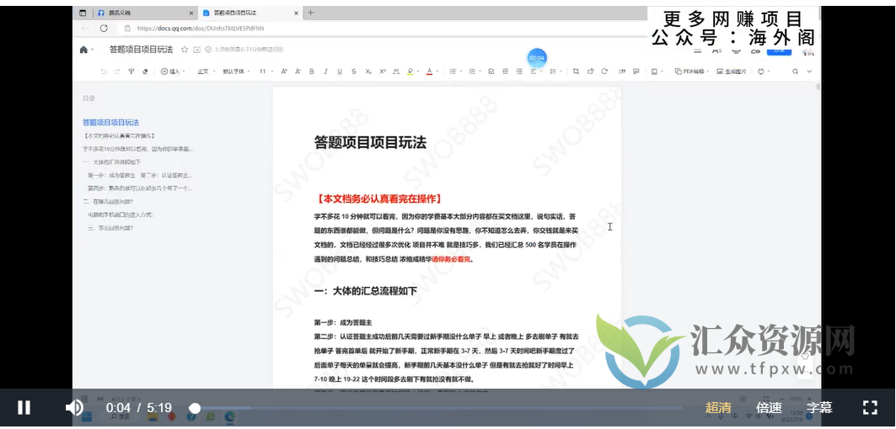This screenshot has width=896, height=429.
Task: Switch to the 腾讯文档 browser tab
Action: point(146,13)
